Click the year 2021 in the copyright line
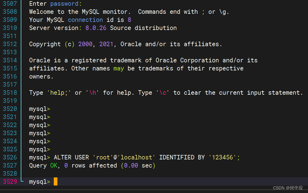Viewport: 308px width, 193px height. (106, 44)
